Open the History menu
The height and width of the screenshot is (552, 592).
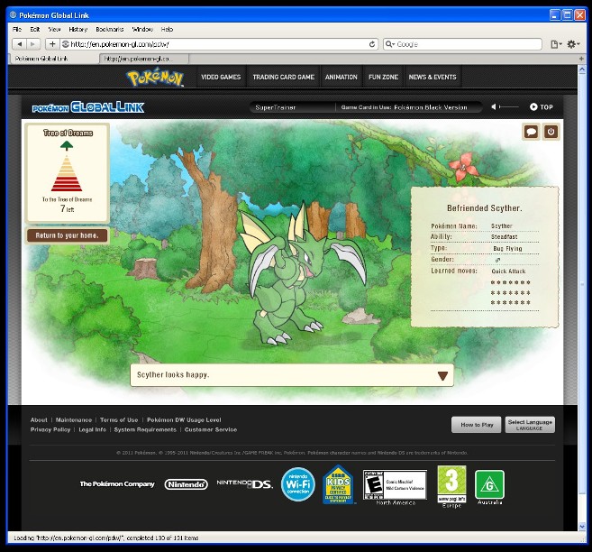pos(77,29)
